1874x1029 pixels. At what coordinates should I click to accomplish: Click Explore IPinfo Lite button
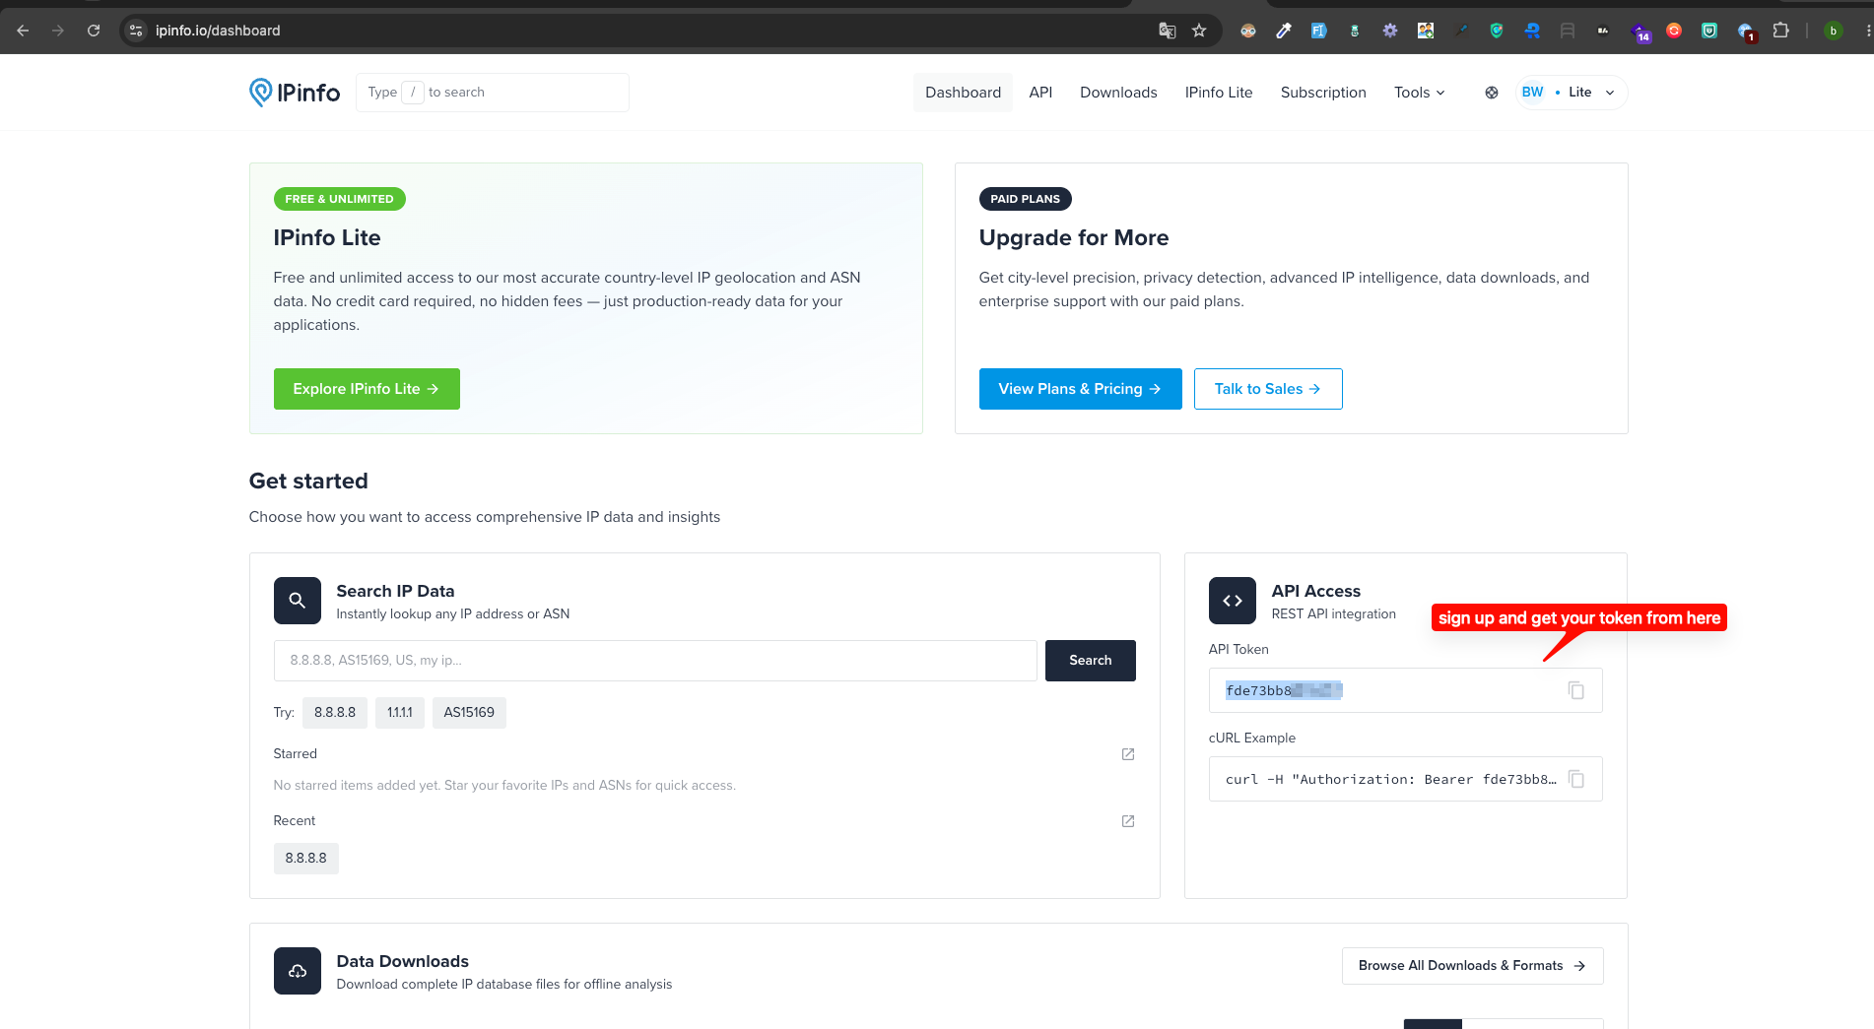[x=367, y=389]
